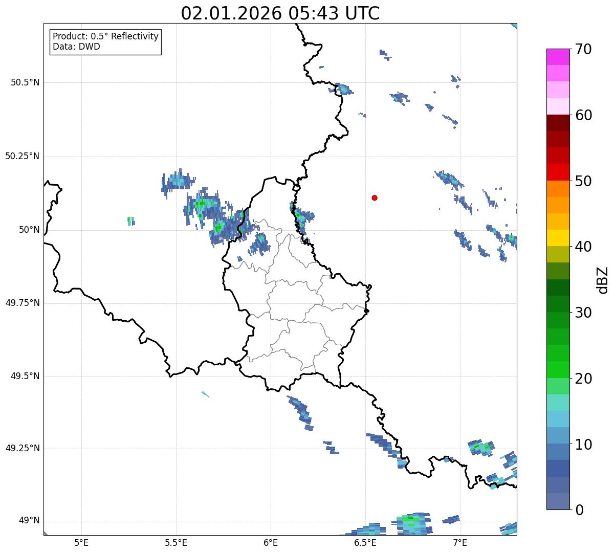Click the bright red colorbar swatch near 50
The width and height of the screenshot is (615, 553).
click(558, 172)
